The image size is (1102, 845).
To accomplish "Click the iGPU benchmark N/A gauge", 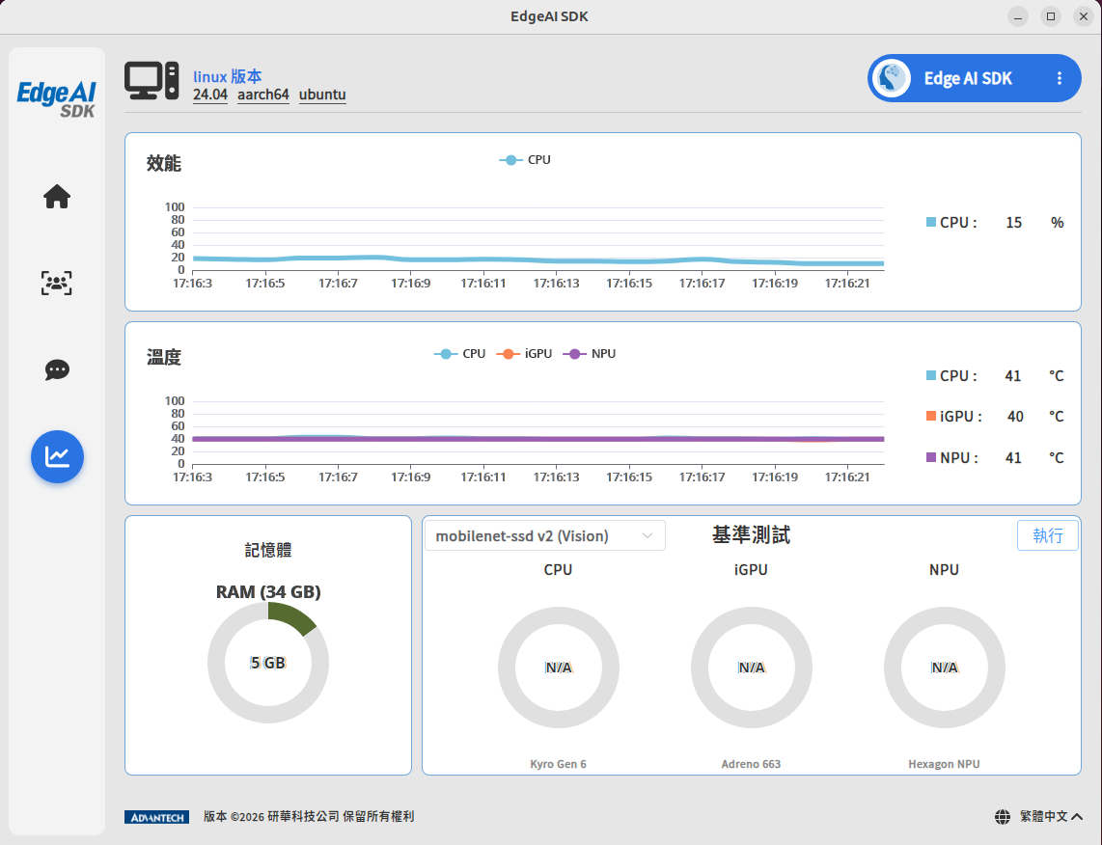I will 752,668.
